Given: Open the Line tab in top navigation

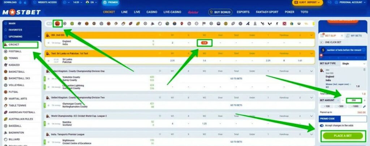Looking at the screenshot, I should tap(124, 12).
